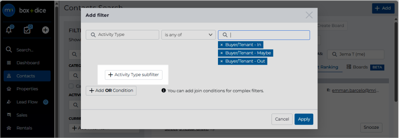Remove the Buyer/Tenant - In tag
This screenshot has height=138, width=399.
(x=221, y=45)
